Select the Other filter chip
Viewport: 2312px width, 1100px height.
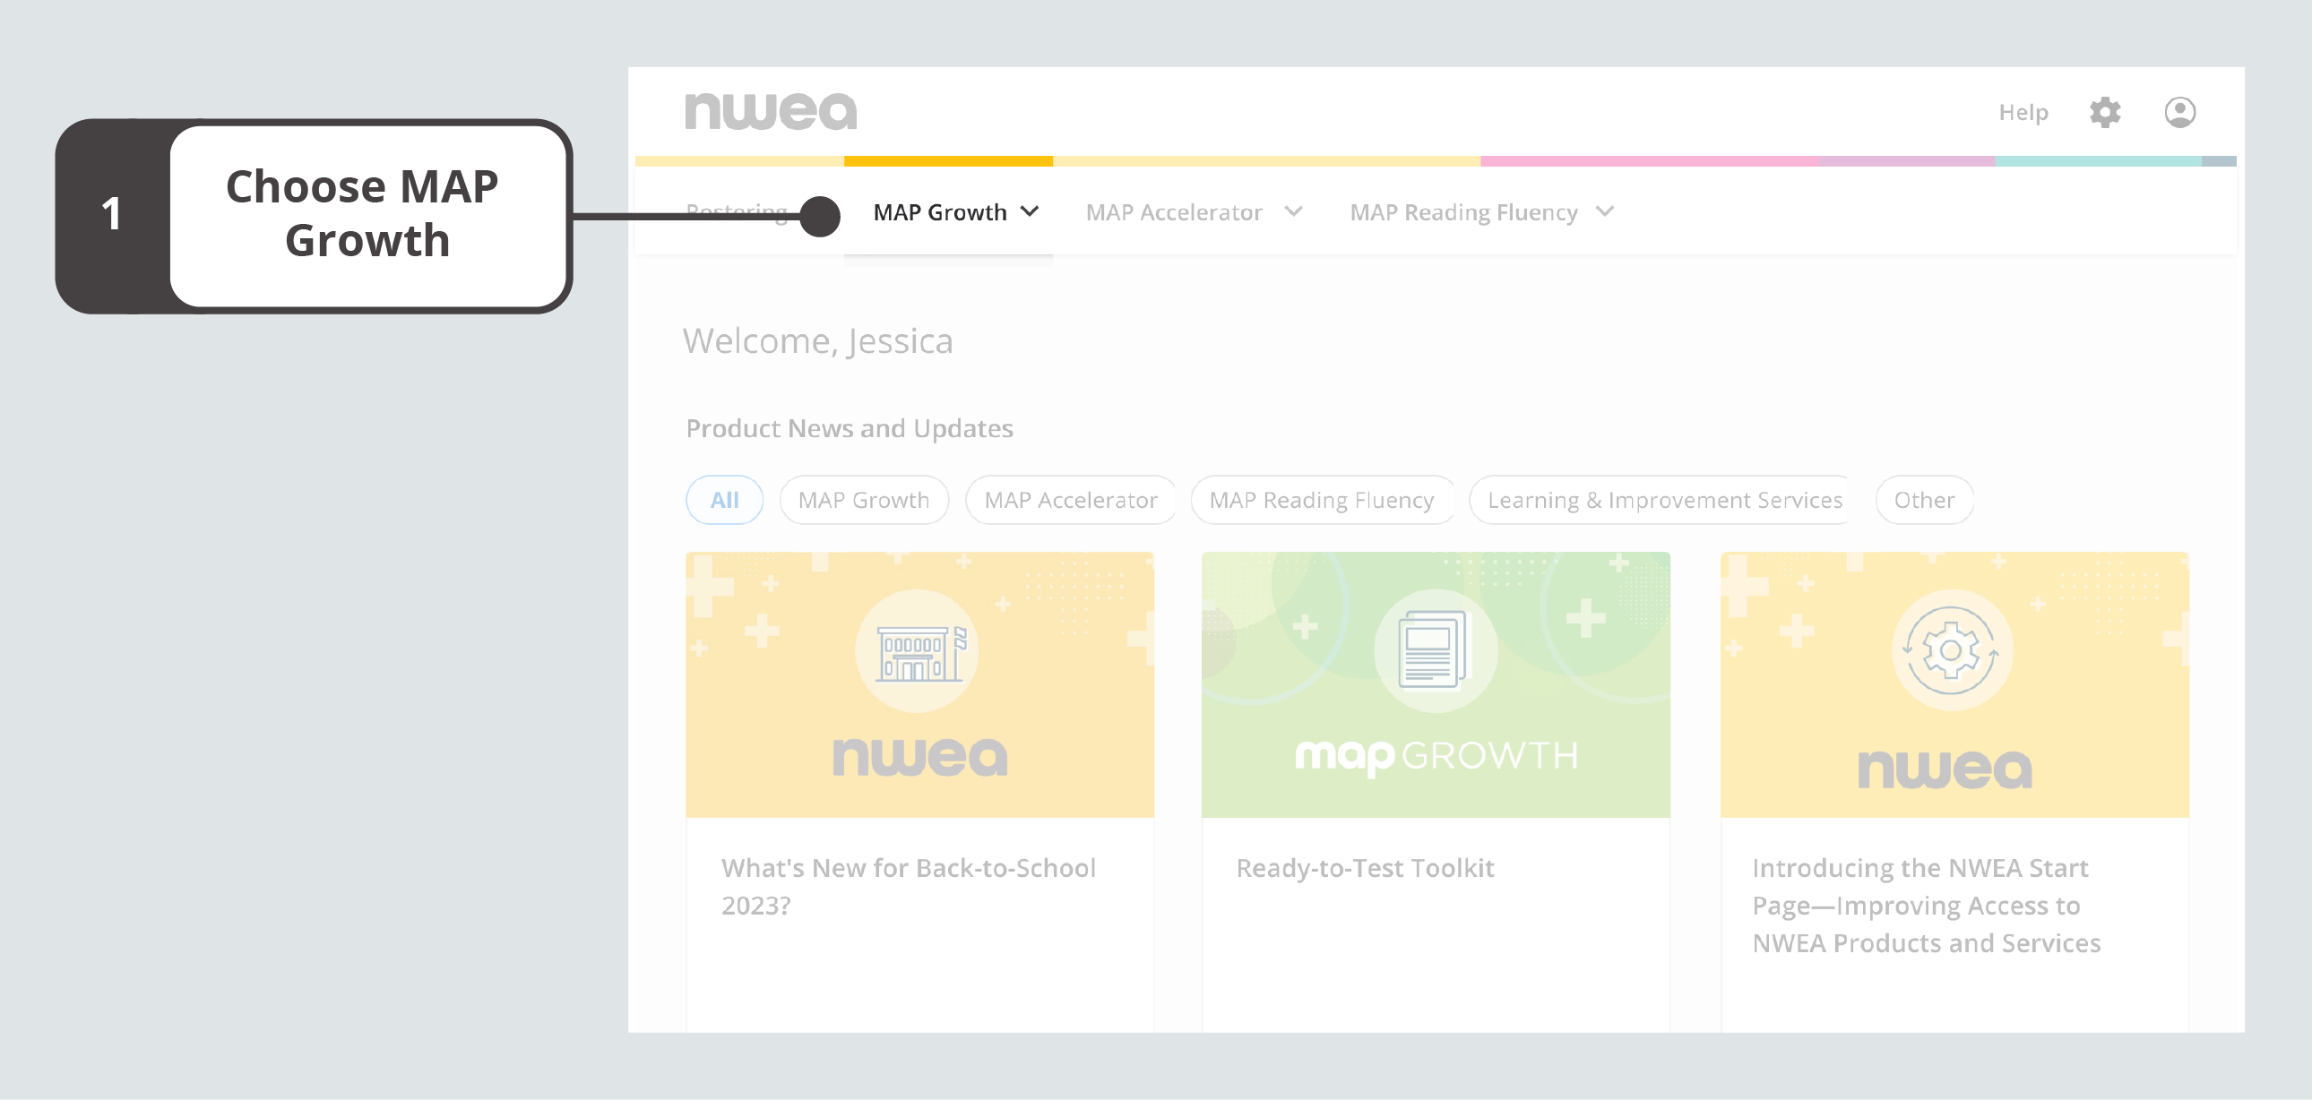coord(1923,500)
